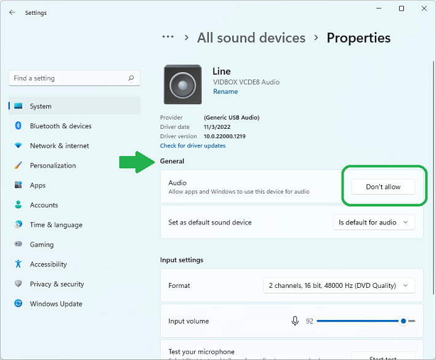
Task: Open the breadcrumb ellipsis menu
Action: tap(168, 38)
